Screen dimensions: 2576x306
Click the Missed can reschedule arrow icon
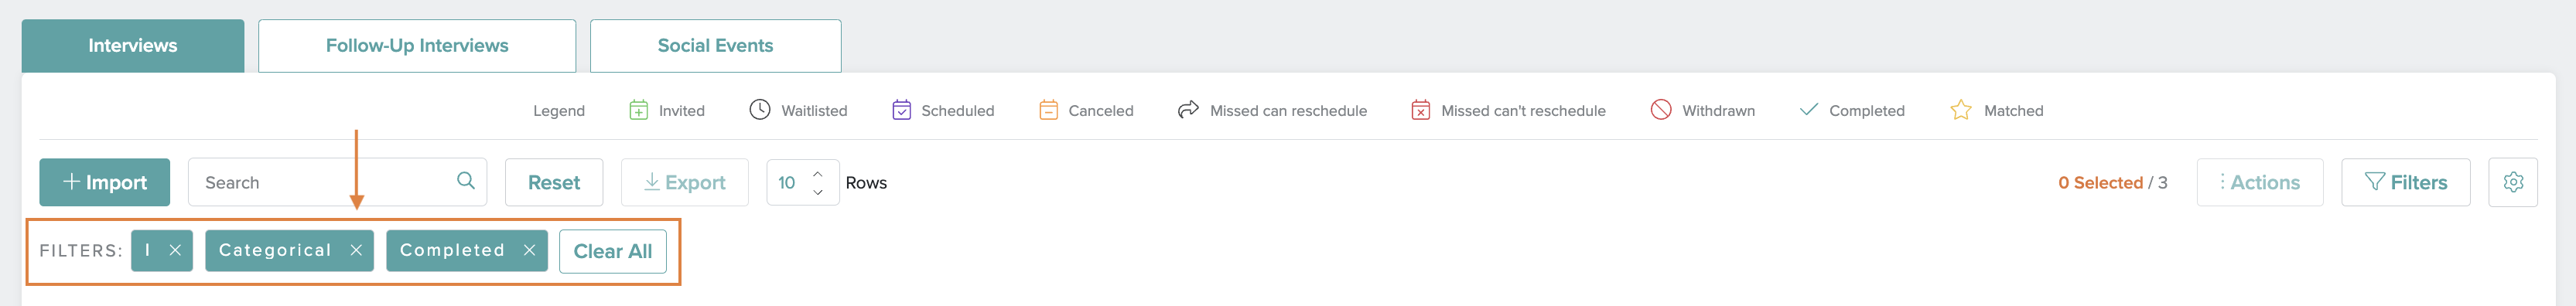tap(1188, 110)
